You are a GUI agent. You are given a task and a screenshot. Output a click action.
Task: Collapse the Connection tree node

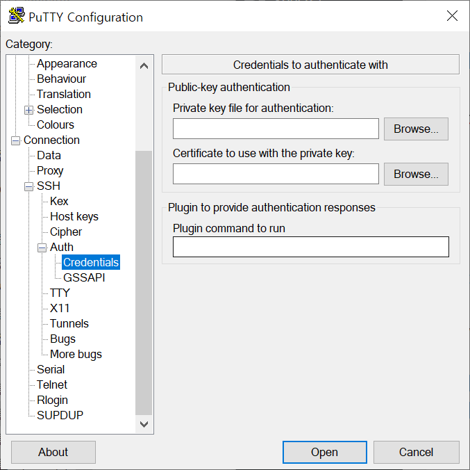[x=15, y=140]
